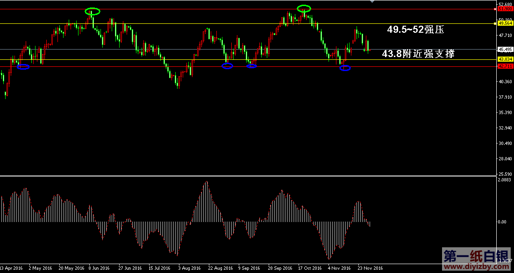
Task: Click the yellow 43.834 price label
Action: click(505, 59)
